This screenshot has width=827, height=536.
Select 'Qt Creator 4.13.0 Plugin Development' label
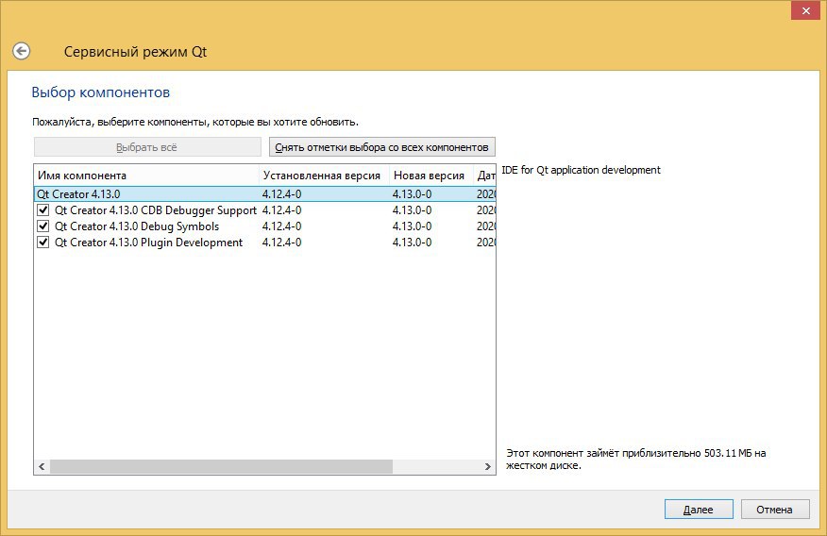point(148,243)
